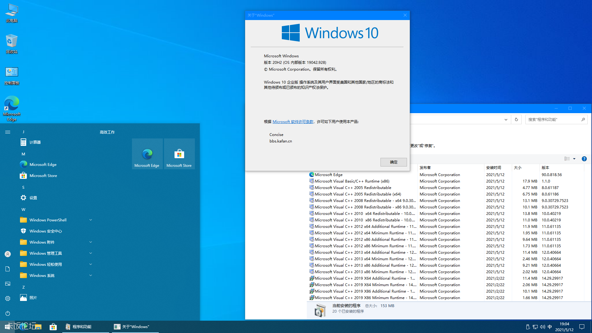The height and width of the screenshot is (333, 592).
Task: Change view layout icon in 程序和功能
Action: tap(567, 159)
